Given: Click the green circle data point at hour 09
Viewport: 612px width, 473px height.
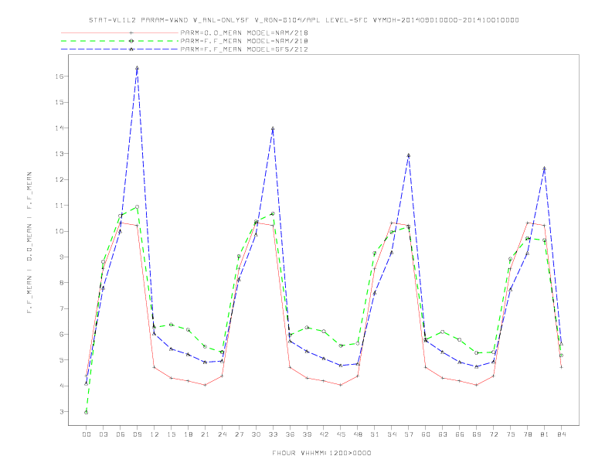Looking at the screenshot, I should (x=137, y=207).
